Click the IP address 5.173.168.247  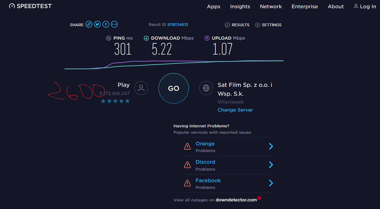pyautogui.click(x=114, y=94)
